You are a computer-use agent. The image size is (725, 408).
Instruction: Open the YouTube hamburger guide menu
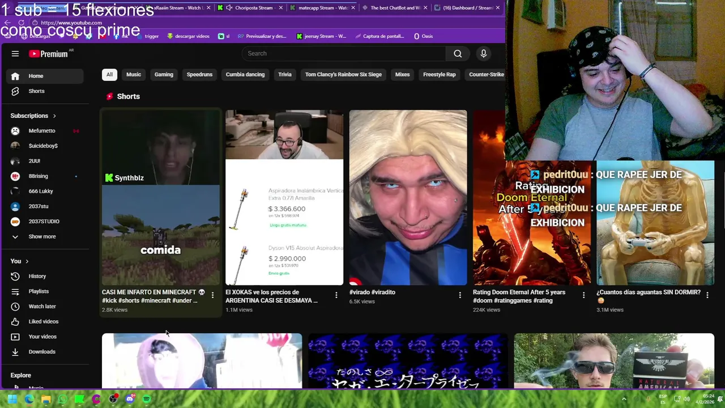pyautogui.click(x=15, y=54)
